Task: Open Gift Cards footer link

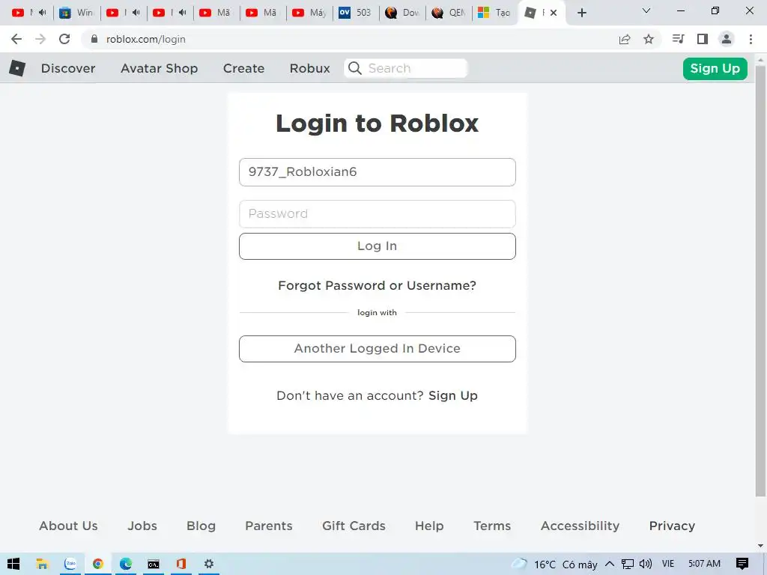Action: point(354,526)
